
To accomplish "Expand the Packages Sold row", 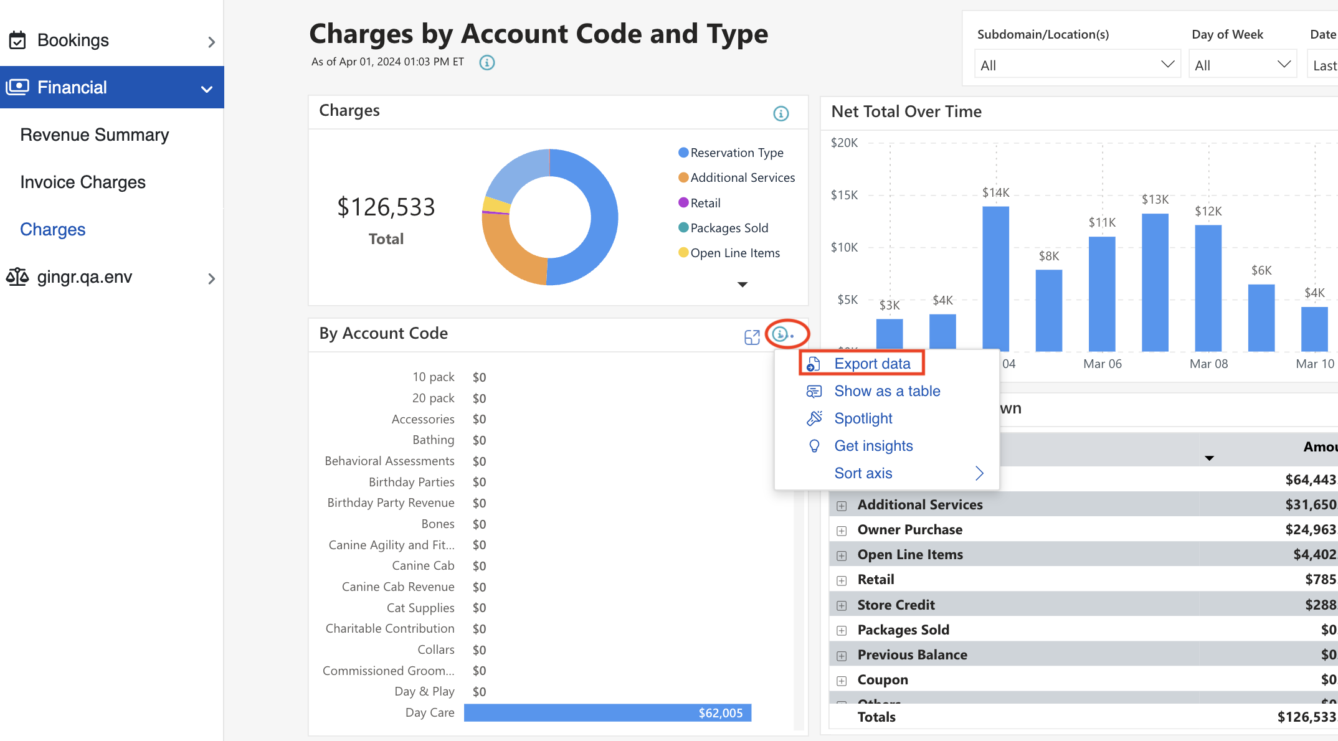I will point(842,630).
